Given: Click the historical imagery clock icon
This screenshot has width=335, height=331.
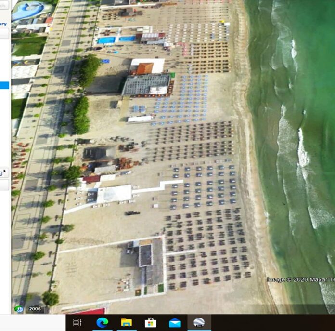Looking at the screenshot, I should (x=19, y=309).
